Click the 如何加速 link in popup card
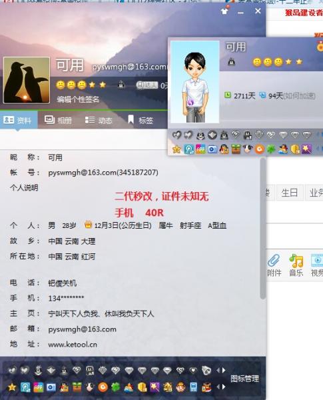The height and width of the screenshot is (400, 323). (x=299, y=96)
